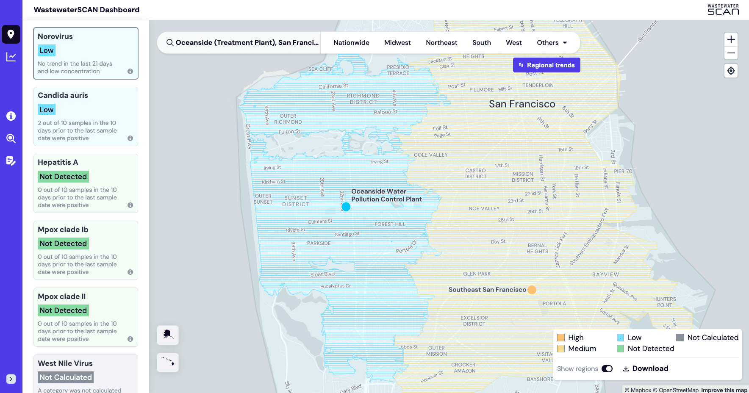Viewport: 749px width, 393px height.
Task: Click the Not Detected legend swatch
Action: pyautogui.click(x=621, y=349)
